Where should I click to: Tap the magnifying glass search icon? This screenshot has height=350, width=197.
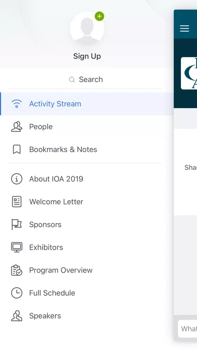point(72,80)
